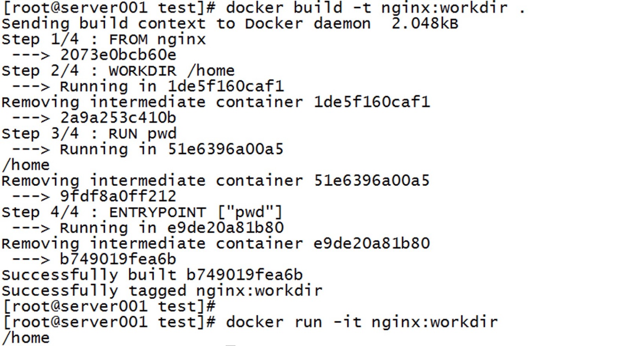The height and width of the screenshot is (346, 629).
Task: Click "Running in e9de20a81b80" line
Action: tap(171, 228)
